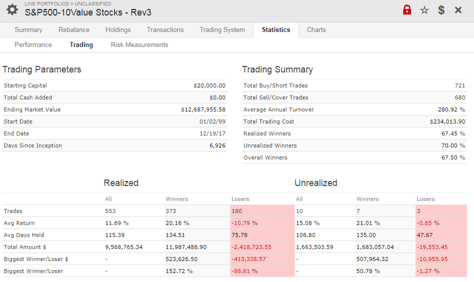Click realized all trades count 553
The image size is (474, 282).
click(x=110, y=211)
